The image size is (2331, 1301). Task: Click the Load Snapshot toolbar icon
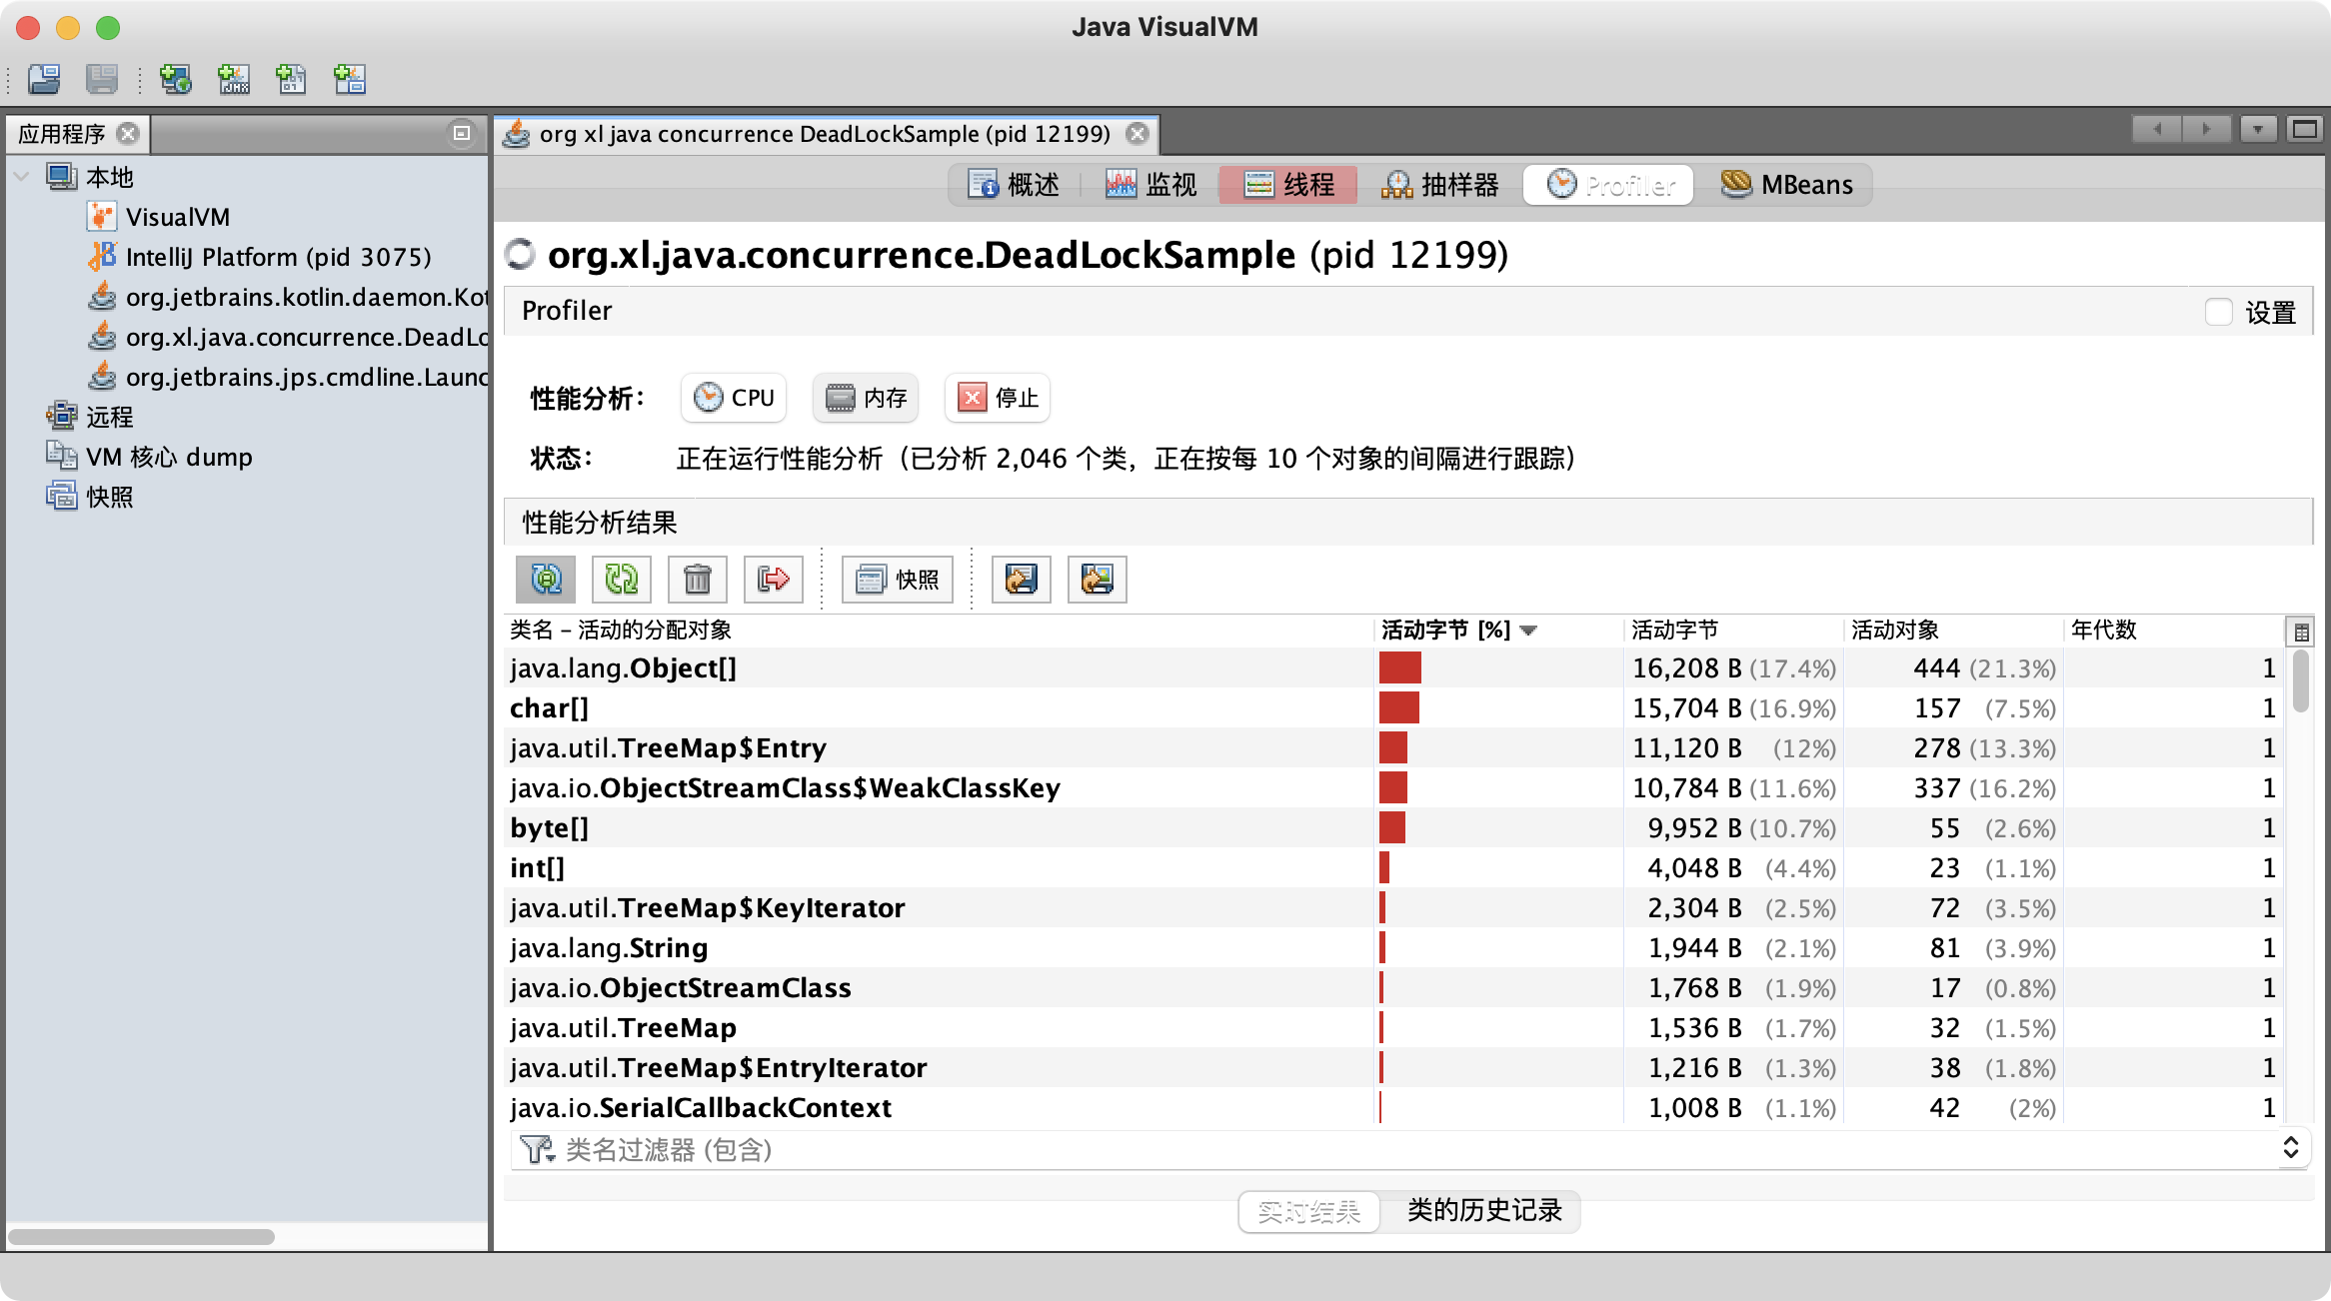point(44,78)
